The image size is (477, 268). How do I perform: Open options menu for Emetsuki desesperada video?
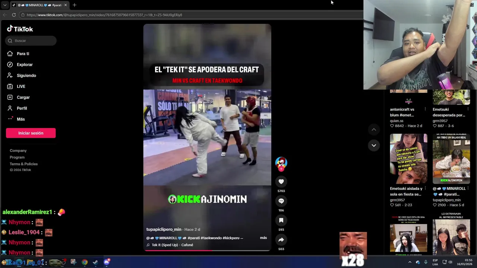[x=468, y=109]
